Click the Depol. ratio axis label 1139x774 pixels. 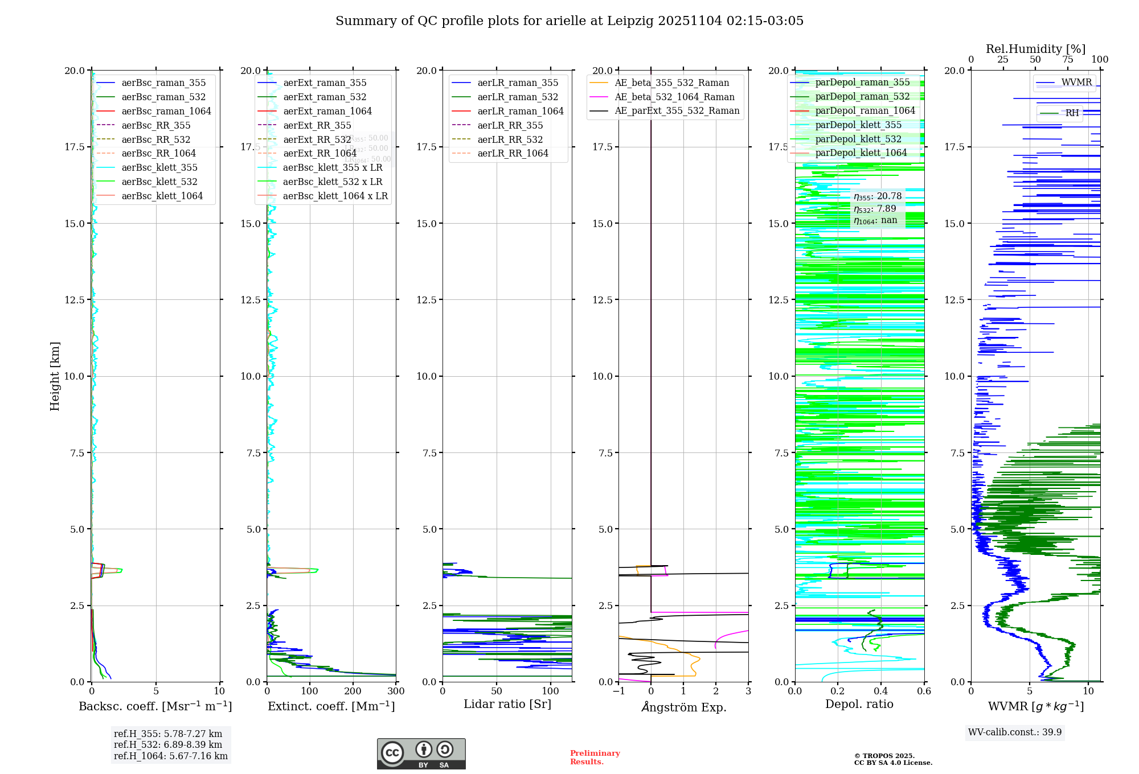[859, 705]
